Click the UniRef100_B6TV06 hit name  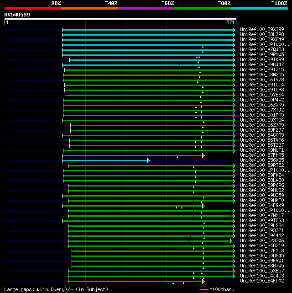[x=262, y=140]
